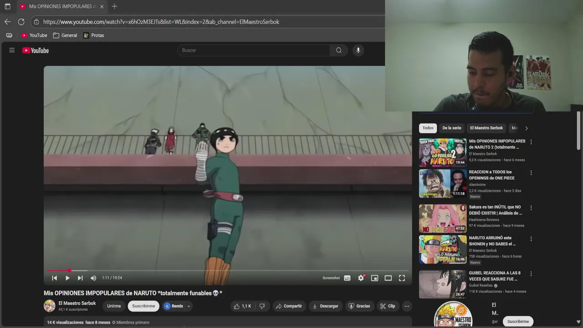This screenshot has width=583, height=328.
Task: Share the video with Compartir
Action: tap(289, 306)
